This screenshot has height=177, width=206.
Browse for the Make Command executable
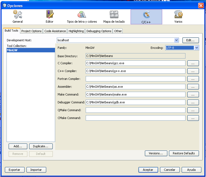[193, 94]
